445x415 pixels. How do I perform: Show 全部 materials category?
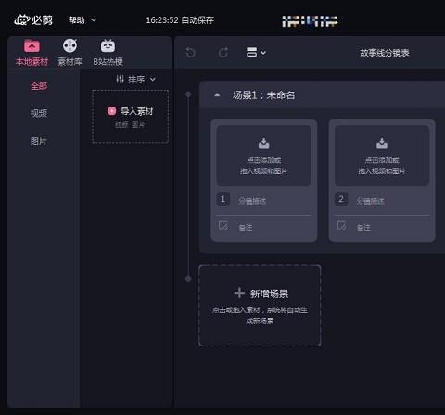[x=39, y=86]
